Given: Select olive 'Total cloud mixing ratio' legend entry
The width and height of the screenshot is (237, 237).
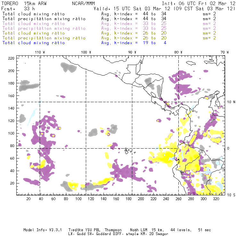Looking at the screenshot, I should [x=34, y=33].
